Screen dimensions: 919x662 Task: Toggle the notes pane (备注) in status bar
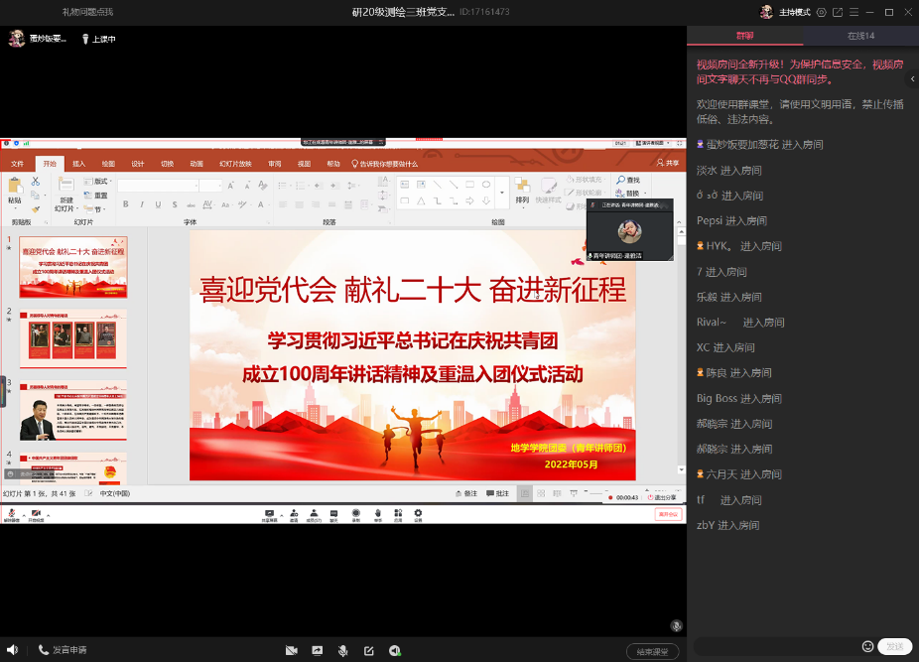(465, 493)
